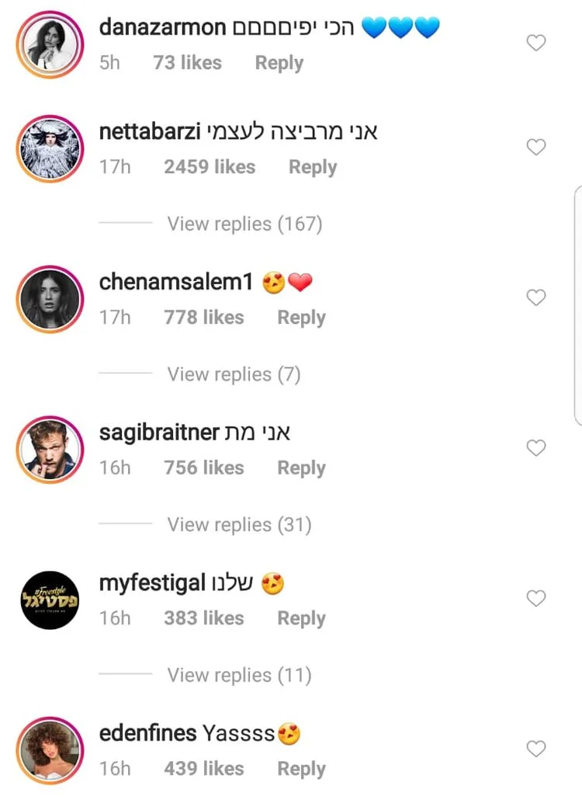The image size is (582, 810).
Task: View the 7 replies to chenamsalem1
Action: point(234,374)
